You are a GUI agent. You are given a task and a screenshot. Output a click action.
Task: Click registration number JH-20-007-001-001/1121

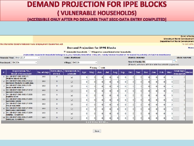(x=19, y=94)
